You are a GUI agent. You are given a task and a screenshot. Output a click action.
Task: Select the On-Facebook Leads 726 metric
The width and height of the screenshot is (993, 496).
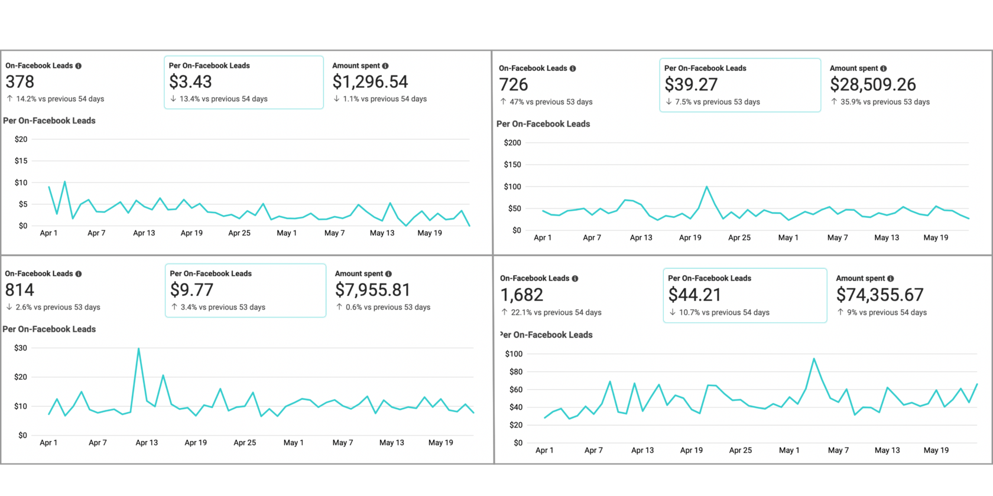(546, 85)
